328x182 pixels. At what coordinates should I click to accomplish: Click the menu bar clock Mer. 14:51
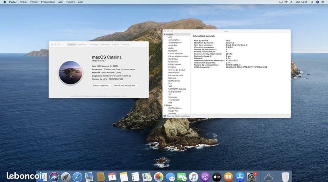(301, 2)
